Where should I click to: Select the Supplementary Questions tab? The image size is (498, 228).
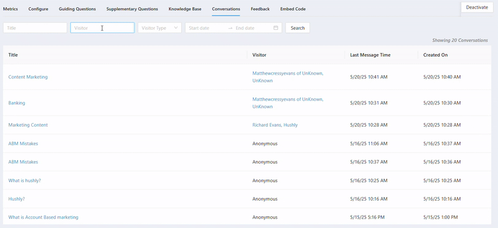click(132, 9)
